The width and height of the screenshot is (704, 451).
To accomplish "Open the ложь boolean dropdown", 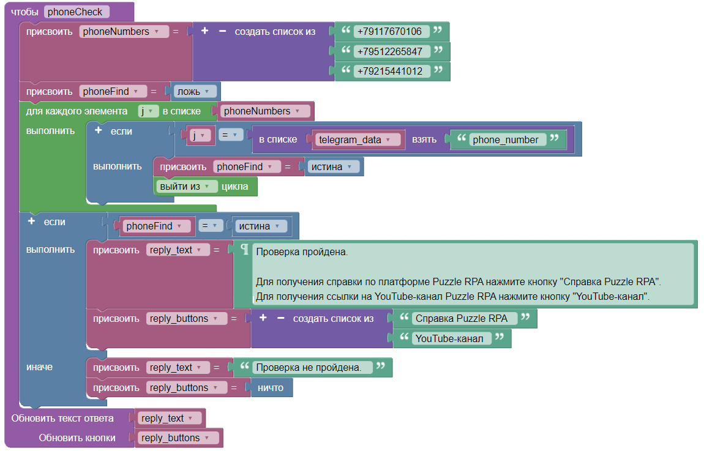I will click(x=195, y=92).
